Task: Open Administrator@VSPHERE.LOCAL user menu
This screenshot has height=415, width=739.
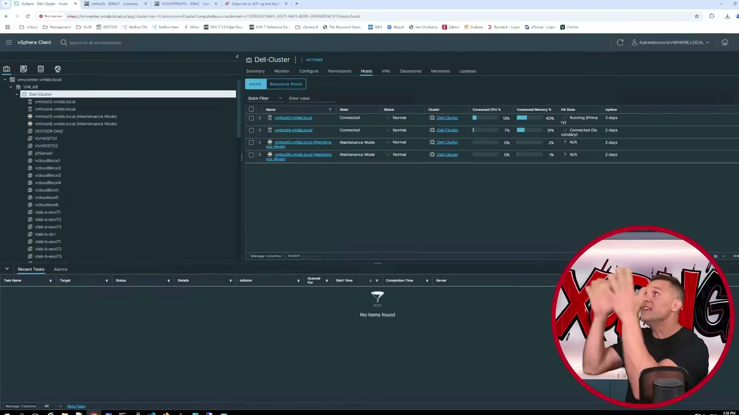Action: 670,43
